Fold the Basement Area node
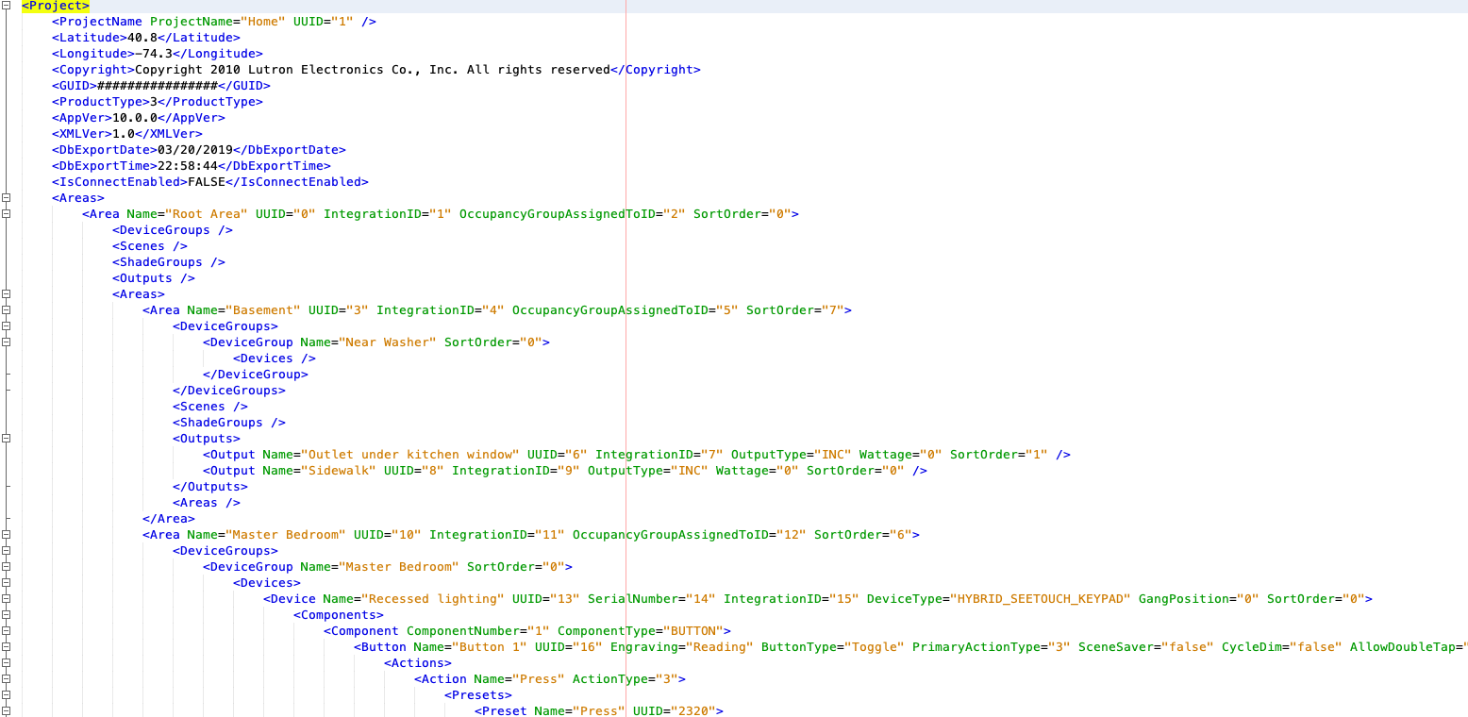This screenshot has height=717, width=1468. (x=7, y=310)
